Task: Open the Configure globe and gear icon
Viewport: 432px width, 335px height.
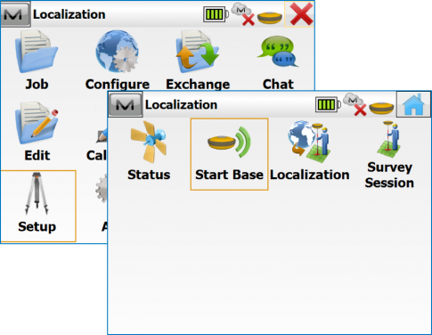Action: [x=117, y=51]
